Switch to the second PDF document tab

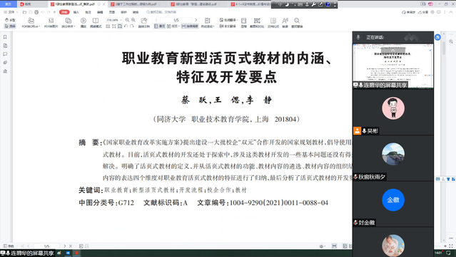point(135,4)
